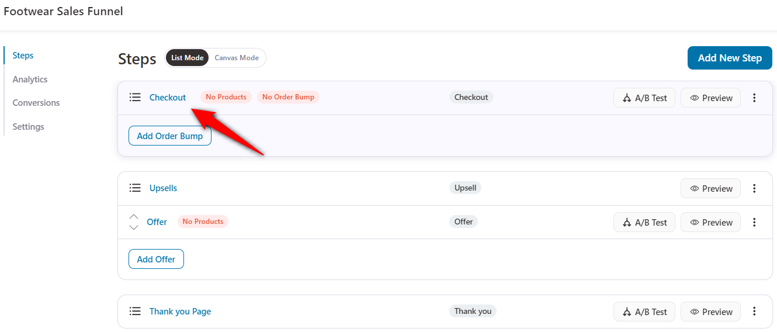Click the Add Offer button
This screenshot has width=777, height=332.
[x=156, y=259]
